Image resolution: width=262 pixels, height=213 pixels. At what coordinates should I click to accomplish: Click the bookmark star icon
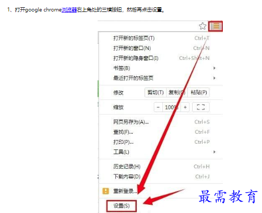click(203, 26)
